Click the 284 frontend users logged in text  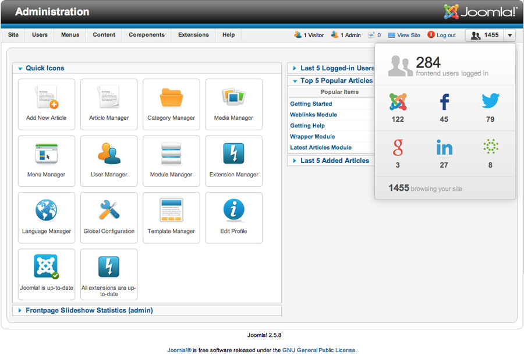click(x=452, y=66)
